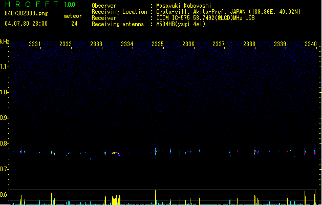
Task: Click the 2335 time marker
Action: pos(158,44)
